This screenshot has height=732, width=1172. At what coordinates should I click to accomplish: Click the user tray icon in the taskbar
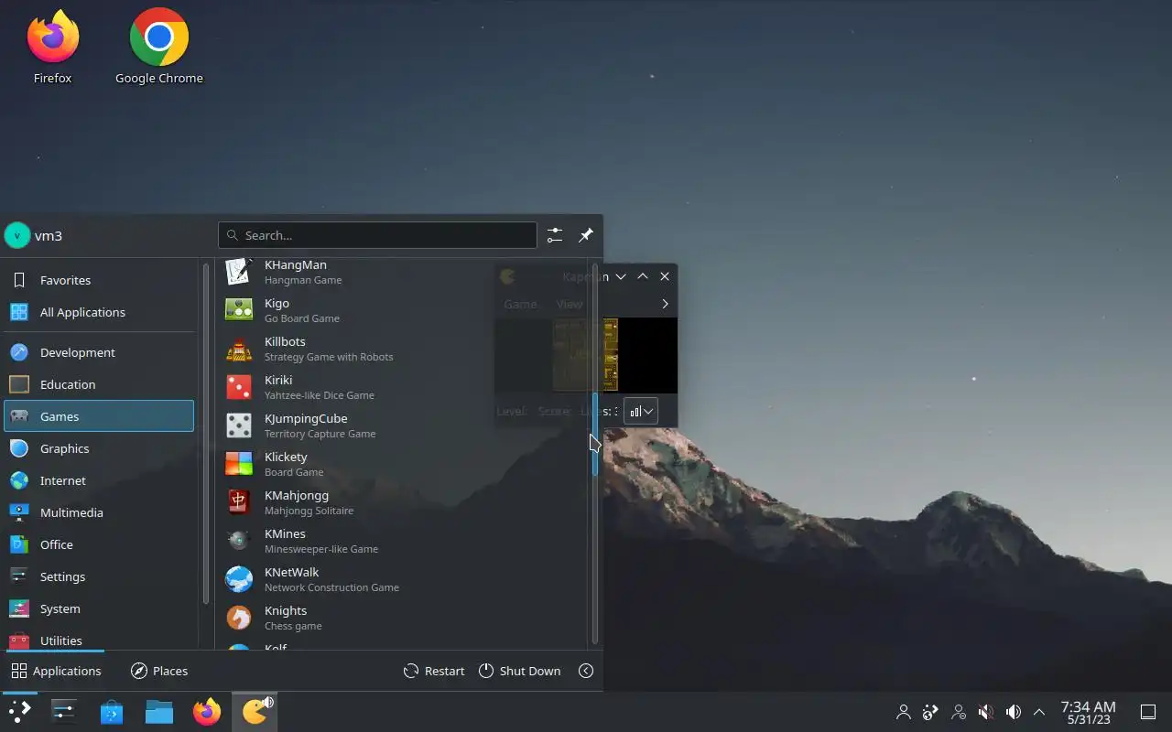coord(904,712)
